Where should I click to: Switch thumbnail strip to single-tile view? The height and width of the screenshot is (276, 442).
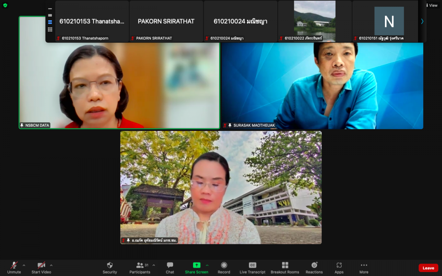coord(50,15)
